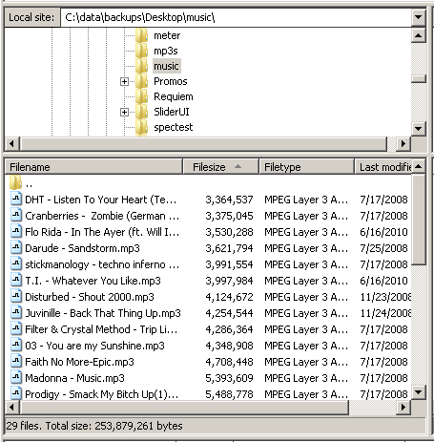Click the mp3 icon for Filter & Crystal Method

tap(16, 328)
